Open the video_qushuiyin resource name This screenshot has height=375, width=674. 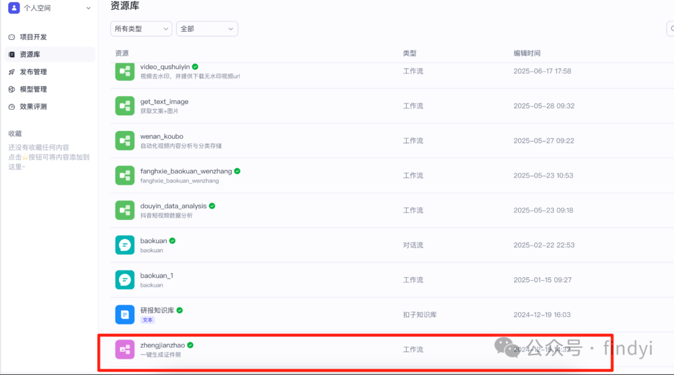[x=165, y=67]
